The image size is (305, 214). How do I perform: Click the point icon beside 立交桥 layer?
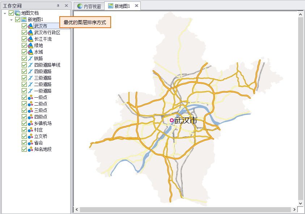(30, 136)
